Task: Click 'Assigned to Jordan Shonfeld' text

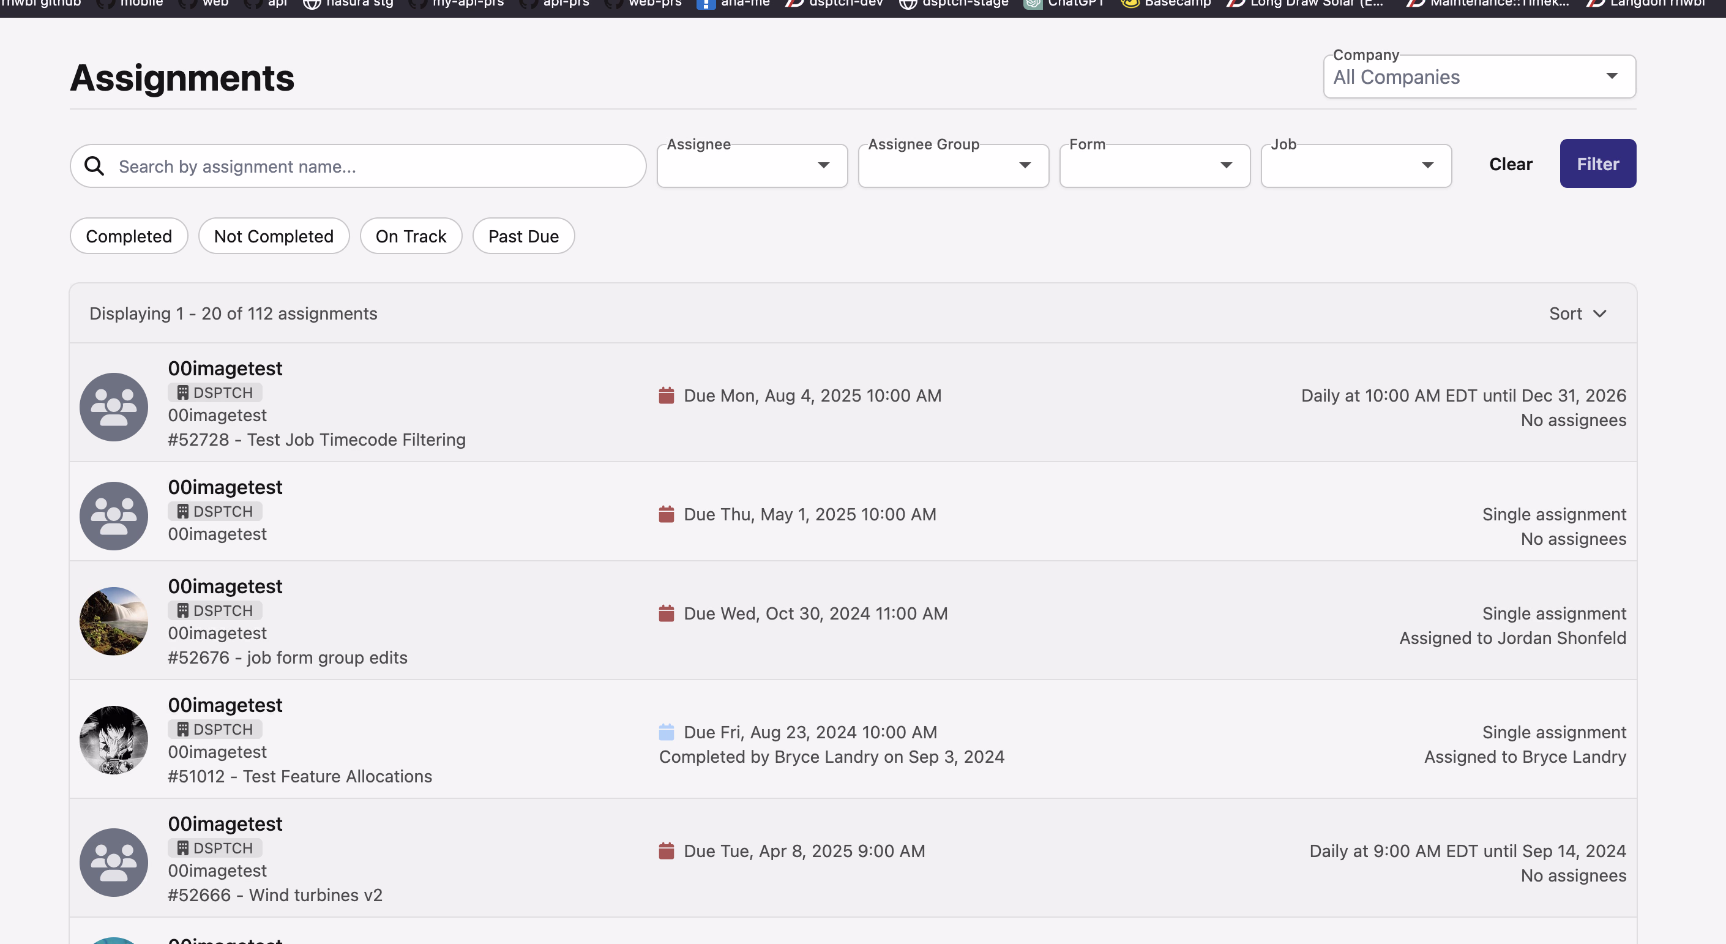Action: [1512, 638]
